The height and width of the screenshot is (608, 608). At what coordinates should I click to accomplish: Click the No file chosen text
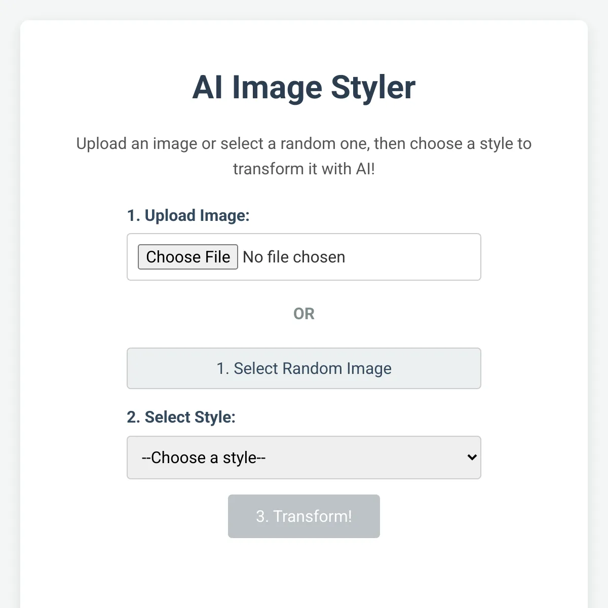tap(294, 257)
